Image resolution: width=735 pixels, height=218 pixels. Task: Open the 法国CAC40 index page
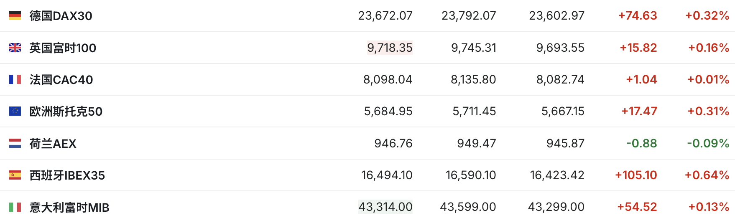point(61,80)
